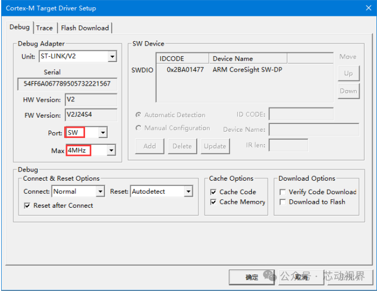Open the Trace tab
Screen dimensions: 377x291
[x=45, y=28]
